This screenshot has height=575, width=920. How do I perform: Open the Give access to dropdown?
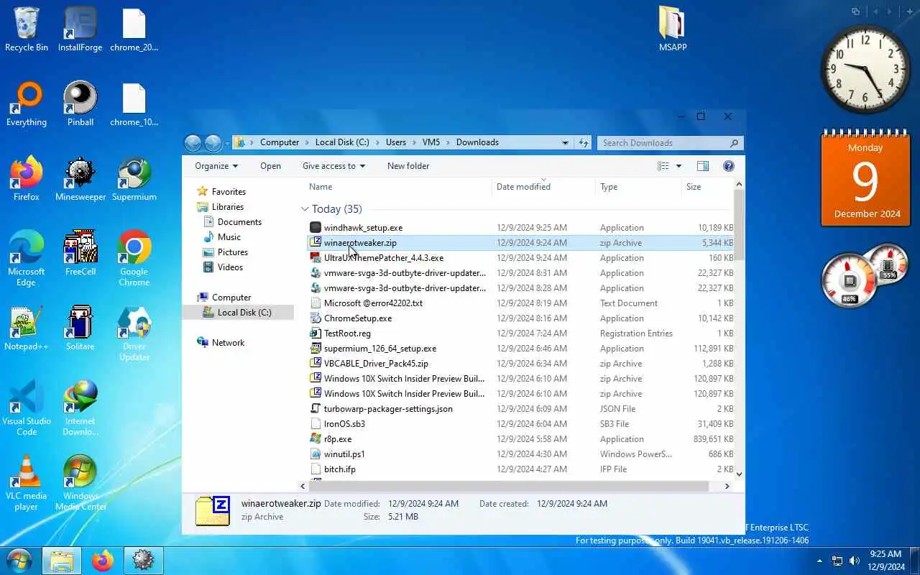click(x=333, y=166)
